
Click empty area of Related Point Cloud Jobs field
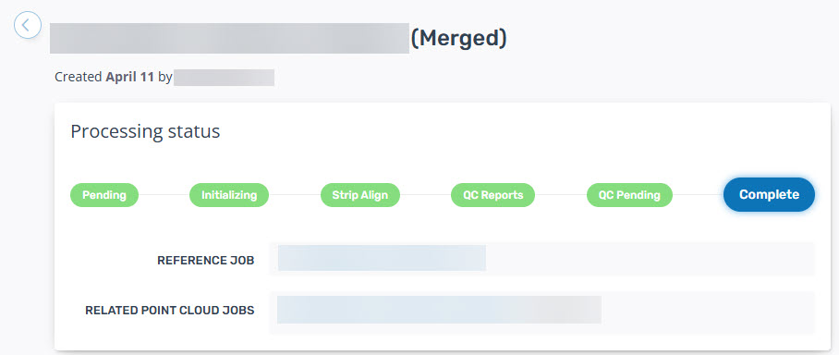point(708,312)
